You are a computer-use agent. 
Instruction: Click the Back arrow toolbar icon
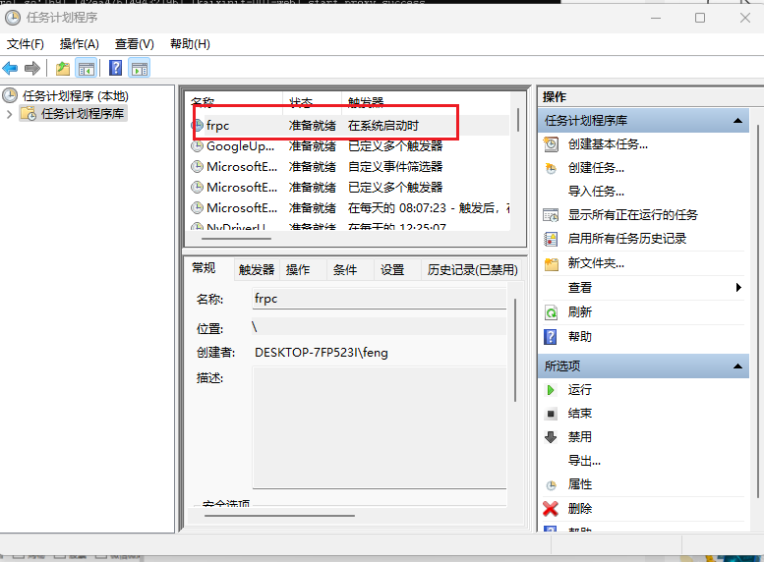[x=10, y=68]
